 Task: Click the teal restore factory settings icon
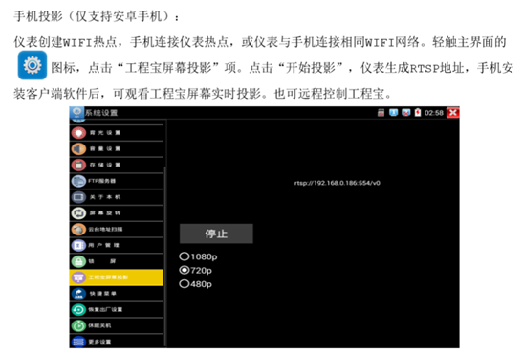click(x=78, y=309)
